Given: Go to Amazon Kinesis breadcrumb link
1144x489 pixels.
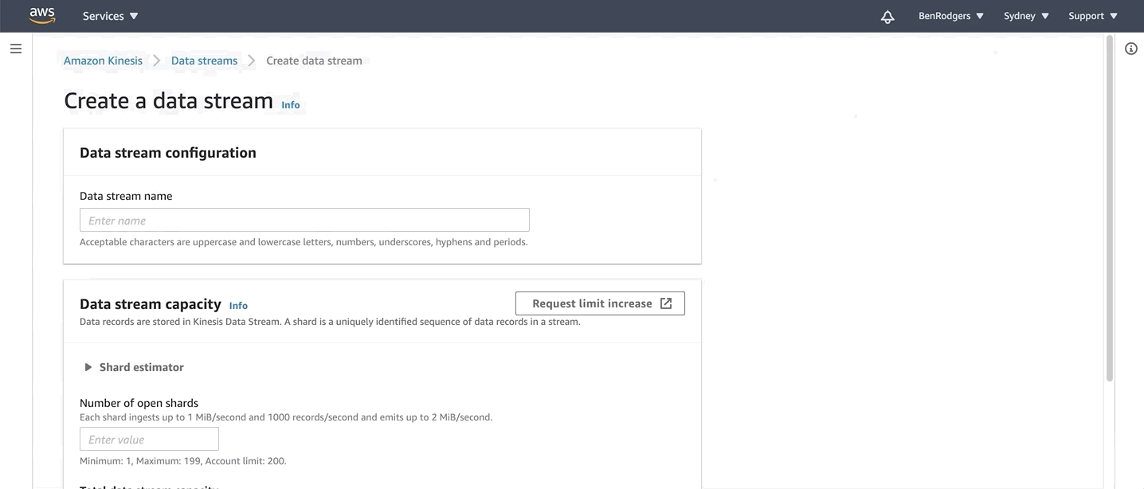Looking at the screenshot, I should (103, 61).
